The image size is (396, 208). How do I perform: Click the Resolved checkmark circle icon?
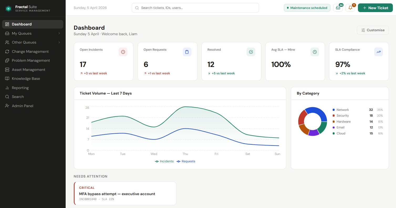click(251, 52)
